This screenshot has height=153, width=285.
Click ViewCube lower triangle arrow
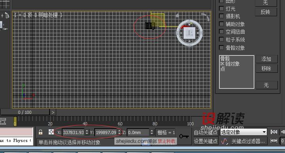pyautogui.click(x=189, y=42)
